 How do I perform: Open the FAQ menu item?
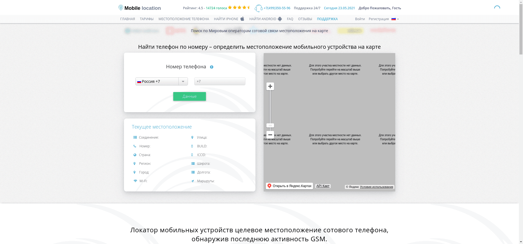tap(290, 19)
